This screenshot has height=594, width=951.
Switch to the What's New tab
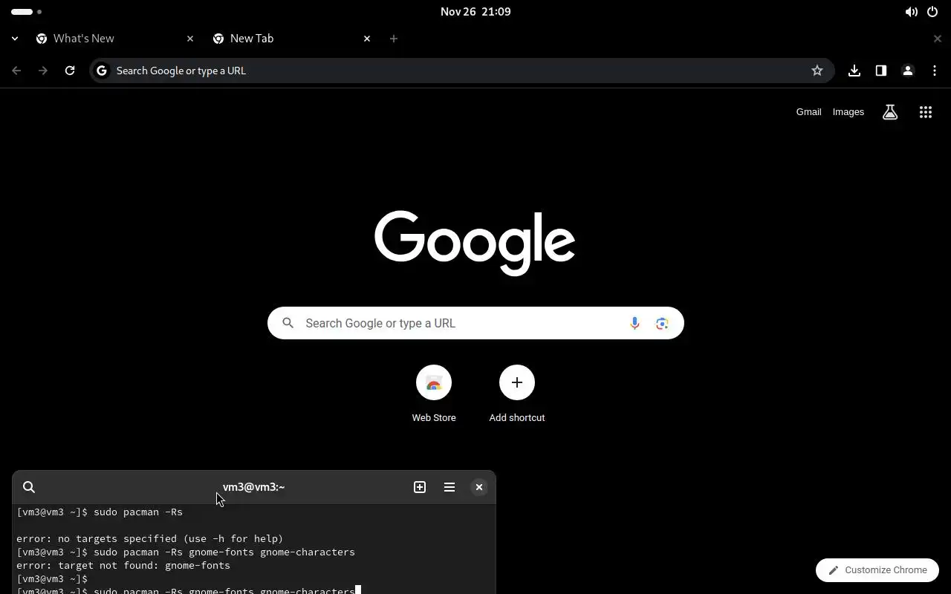tap(115, 39)
